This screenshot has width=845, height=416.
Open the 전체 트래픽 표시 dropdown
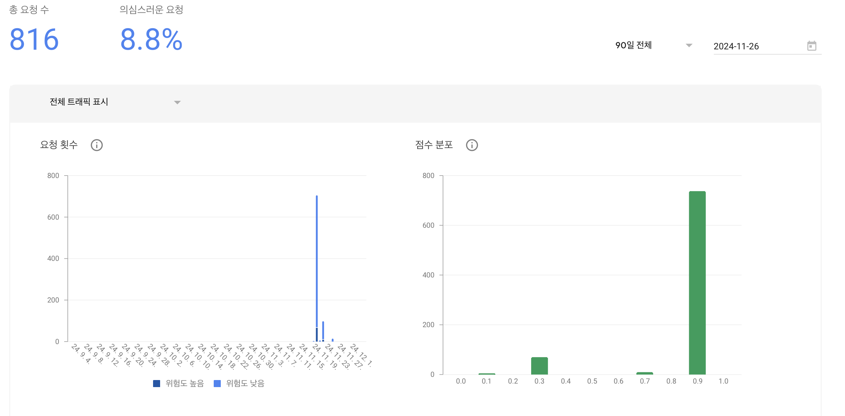click(79, 102)
